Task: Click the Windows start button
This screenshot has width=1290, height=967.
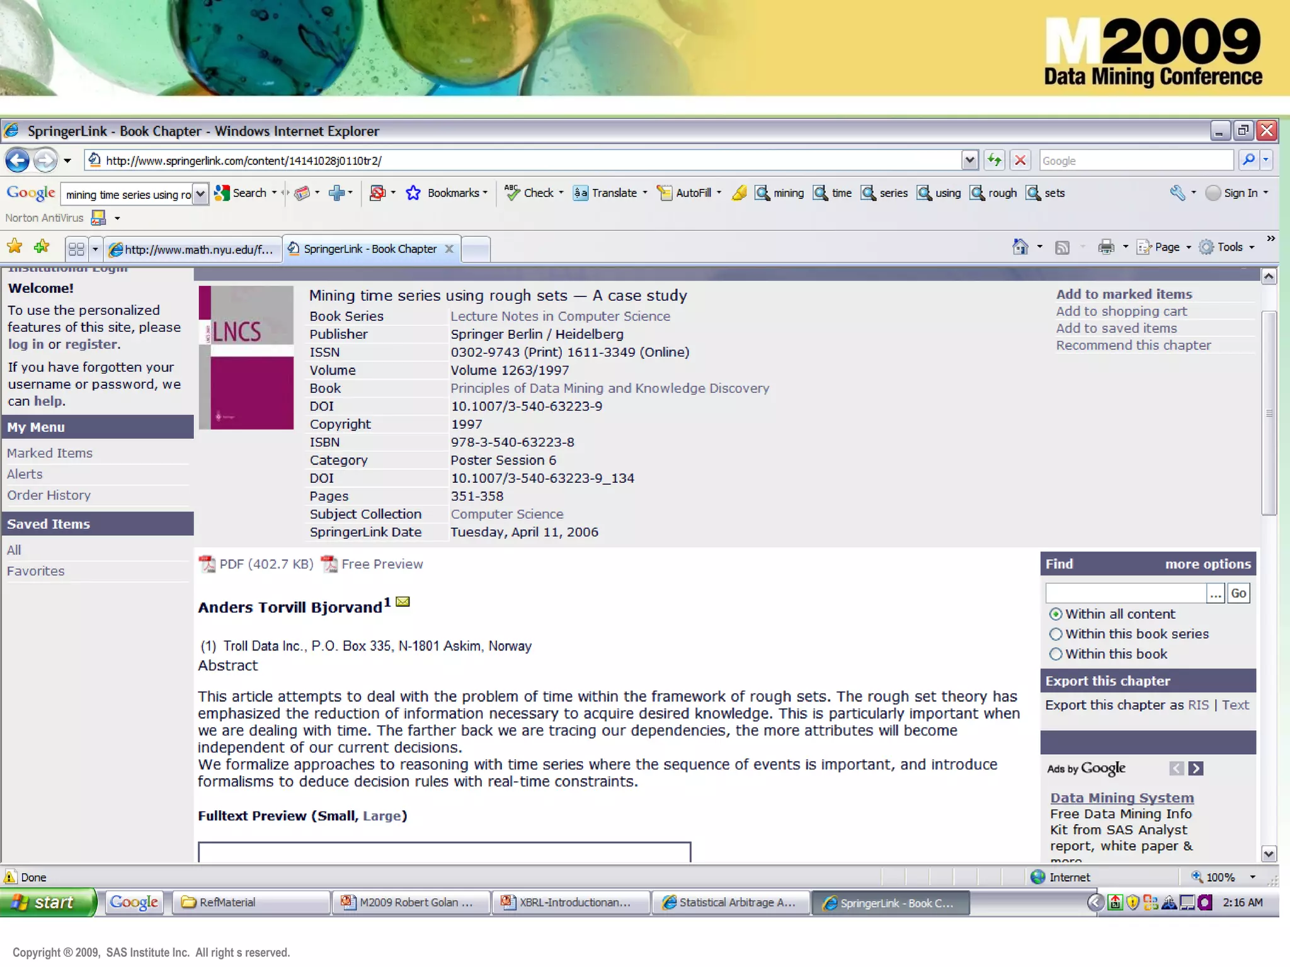Action: (48, 902)
